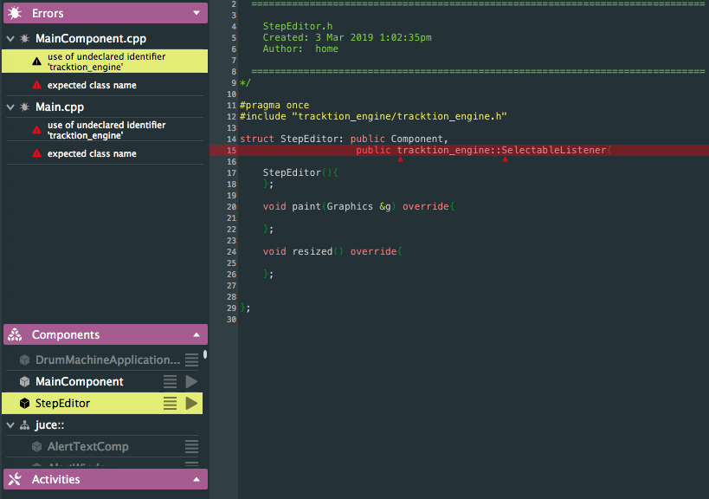The height and width of the screenshot is (499, 709).
Task: Click bug icon beside MainComponent.cpp
Action: [25, 39]
